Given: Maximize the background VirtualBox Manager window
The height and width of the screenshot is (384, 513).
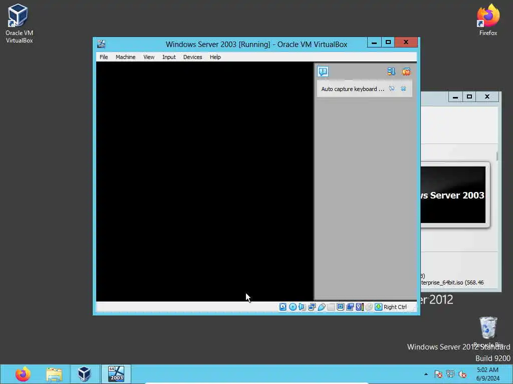Looking at the screenshot, I should [469, 96].
